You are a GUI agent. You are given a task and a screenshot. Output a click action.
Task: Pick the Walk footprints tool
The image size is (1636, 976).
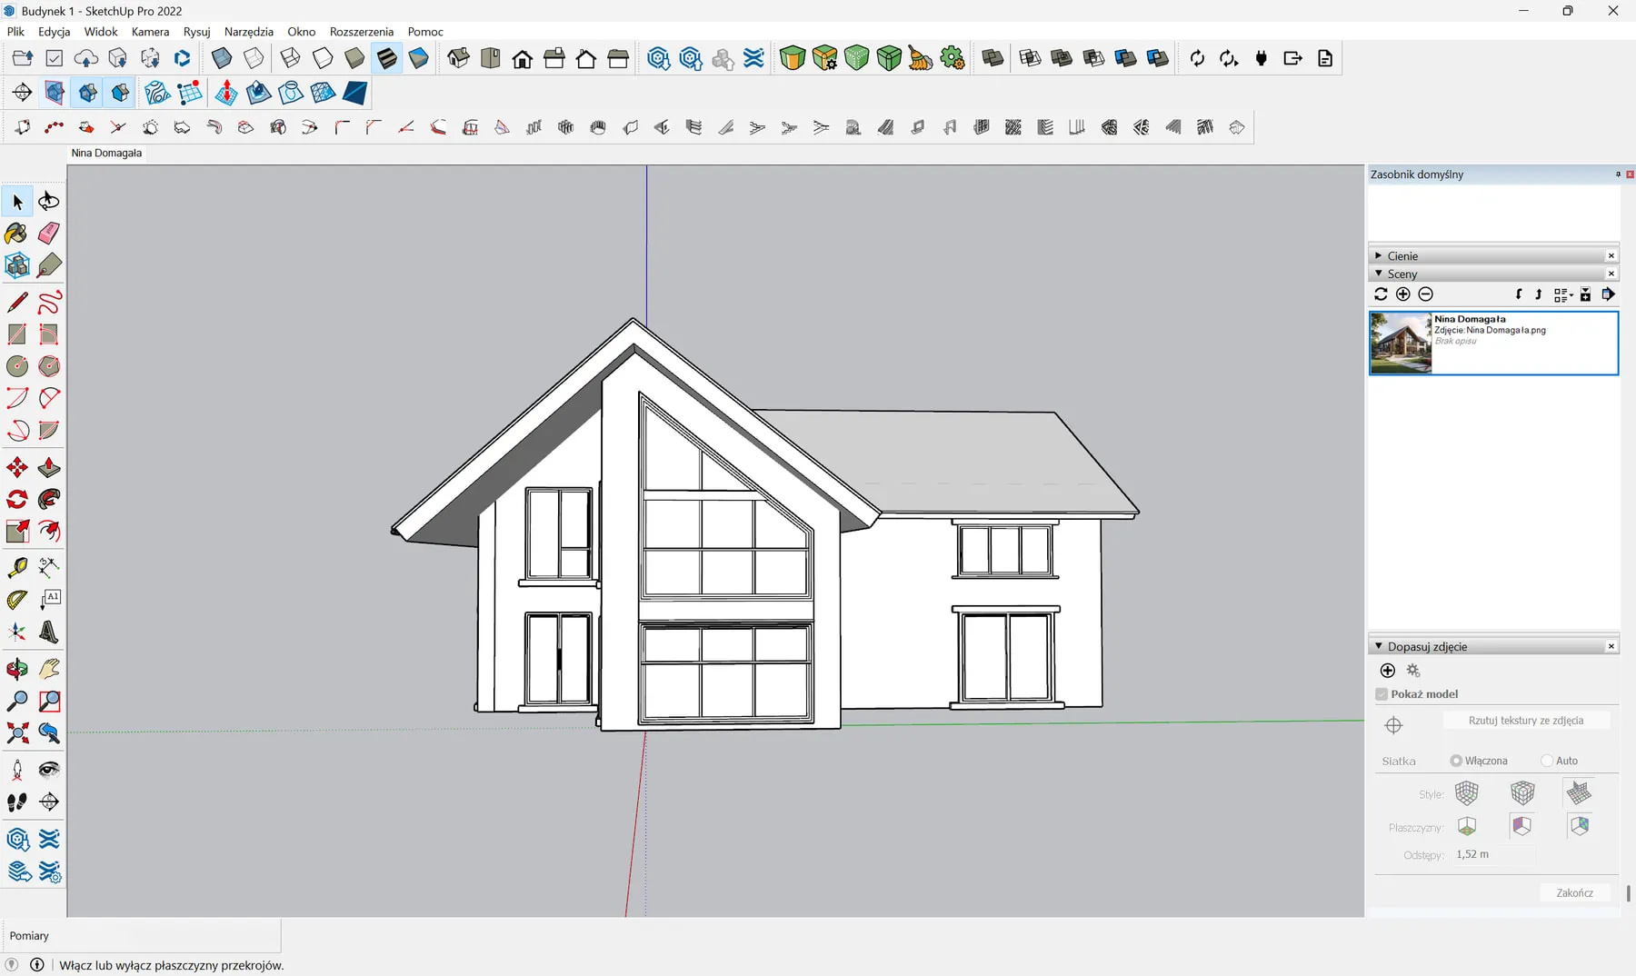[17, 802]
